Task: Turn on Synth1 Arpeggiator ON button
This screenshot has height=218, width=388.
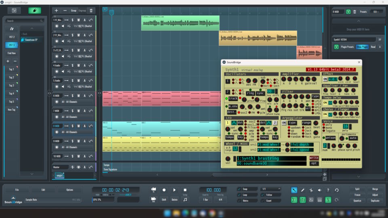Action: pos(284,123)
